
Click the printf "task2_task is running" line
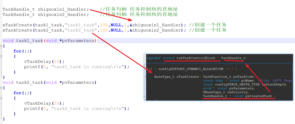point(77,109)
